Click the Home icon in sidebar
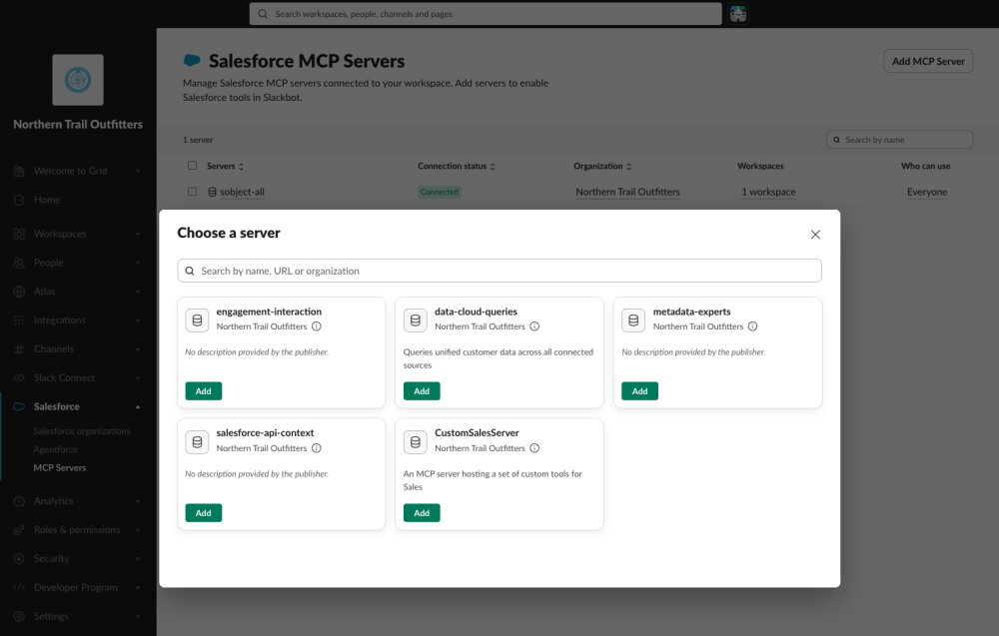 (19, 200)
